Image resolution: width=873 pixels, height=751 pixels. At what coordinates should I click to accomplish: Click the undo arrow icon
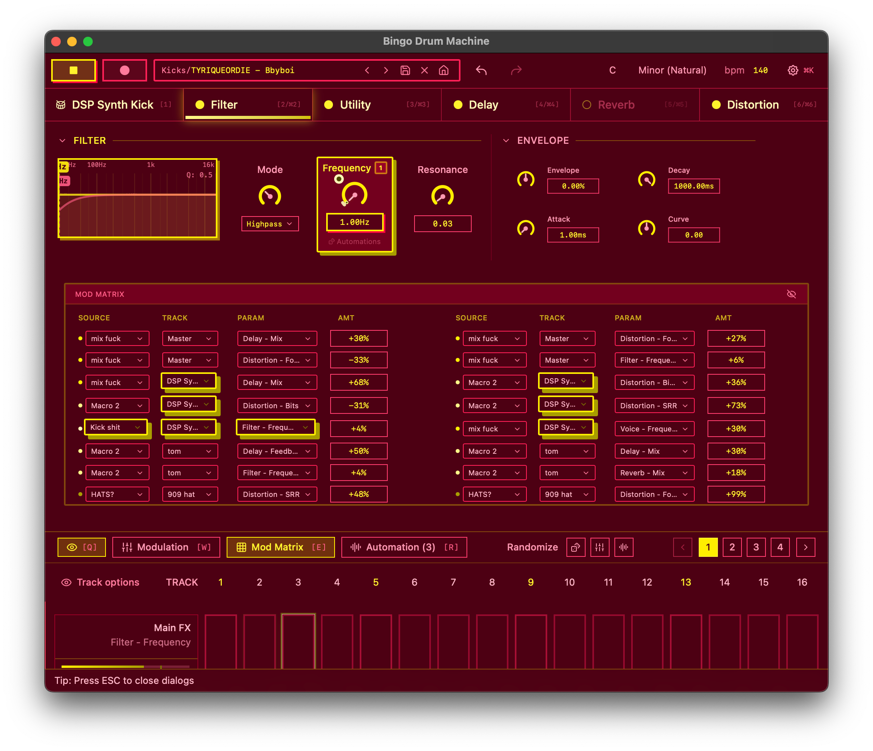tap(481, 70)
